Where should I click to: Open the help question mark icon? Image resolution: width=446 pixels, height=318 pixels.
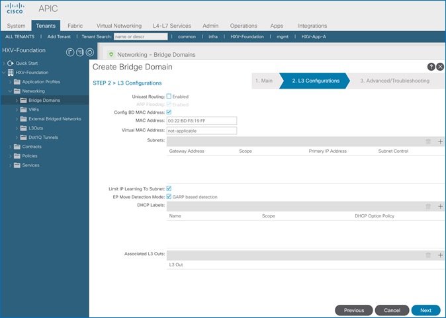431,67
